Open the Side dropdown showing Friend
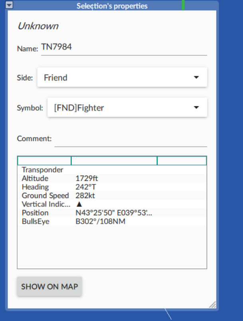The image size is (243, 321). tap(122, 77)
